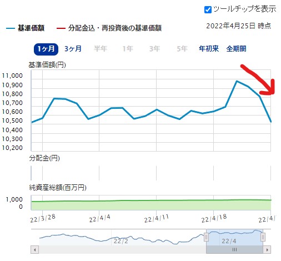This screenshot has width=281, height=261.
Task: Select the 半年 period tab
Action: coord(101,49)
